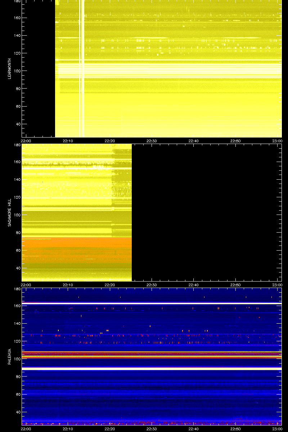This screenshot has width=288, height=432.
Task: Select the 160 tick label on Sagamore Hill axis
Action: 17,162
